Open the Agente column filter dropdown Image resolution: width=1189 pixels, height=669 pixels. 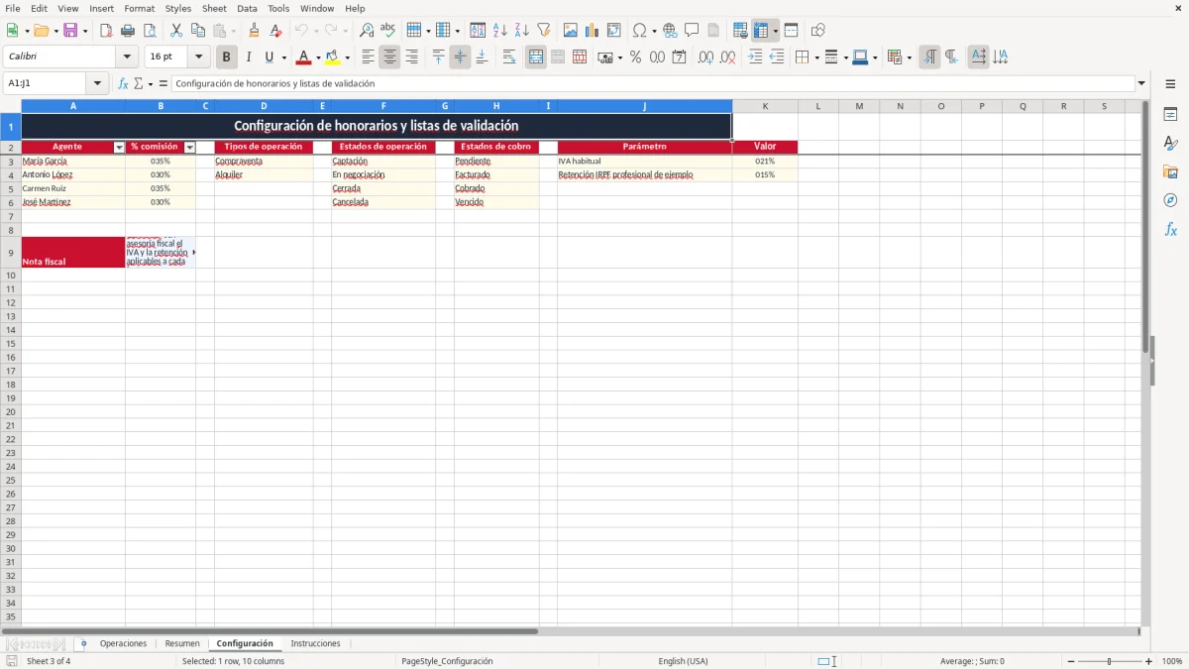point(120,147)
